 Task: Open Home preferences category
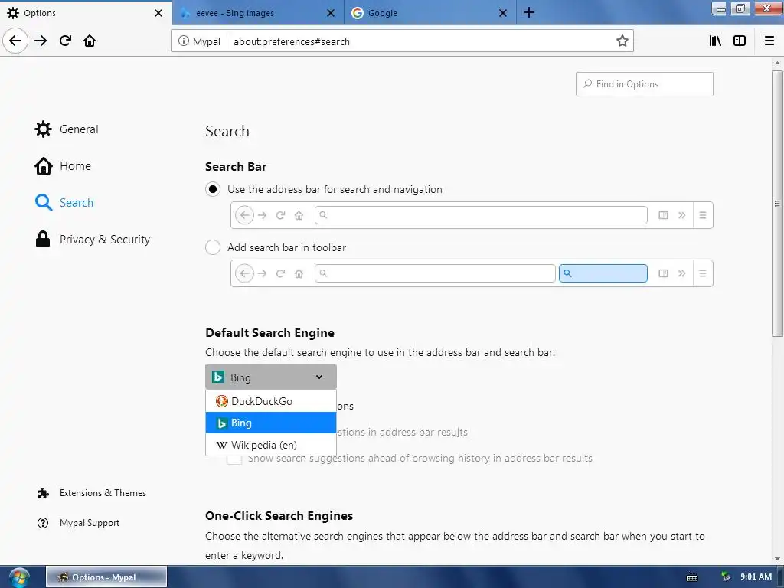pyautogui.click(x=63, y=166)
